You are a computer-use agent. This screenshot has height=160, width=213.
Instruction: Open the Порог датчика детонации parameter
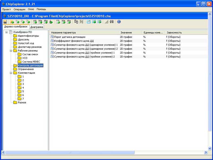(70, 37)
